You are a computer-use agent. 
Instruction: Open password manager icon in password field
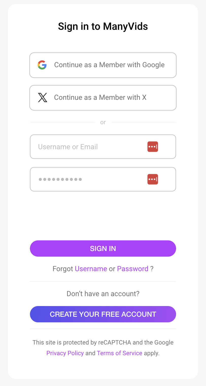pos(153,179)
